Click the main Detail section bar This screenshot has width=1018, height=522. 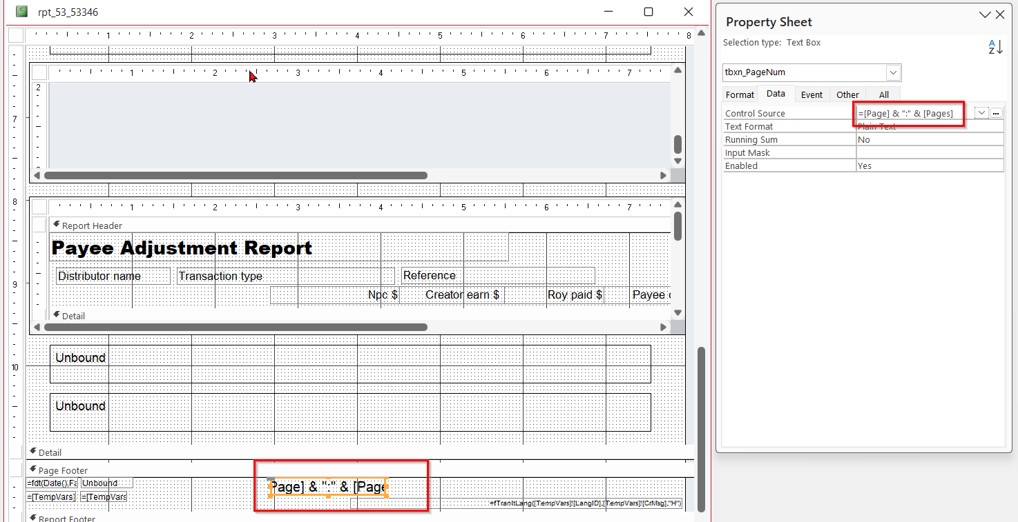pyautogui.click(x=360, y=452)
